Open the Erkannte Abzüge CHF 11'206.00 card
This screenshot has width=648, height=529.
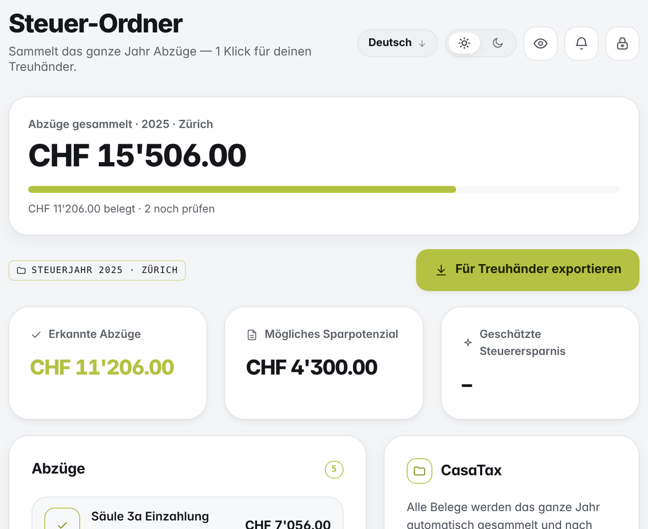click(x=108, y=363)
